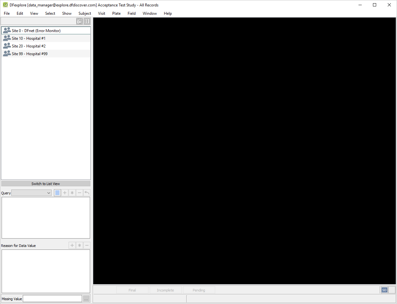Click the asterisk icon in the Query row
The height and width of the screenshot is (304, 397).
point(72,193)
